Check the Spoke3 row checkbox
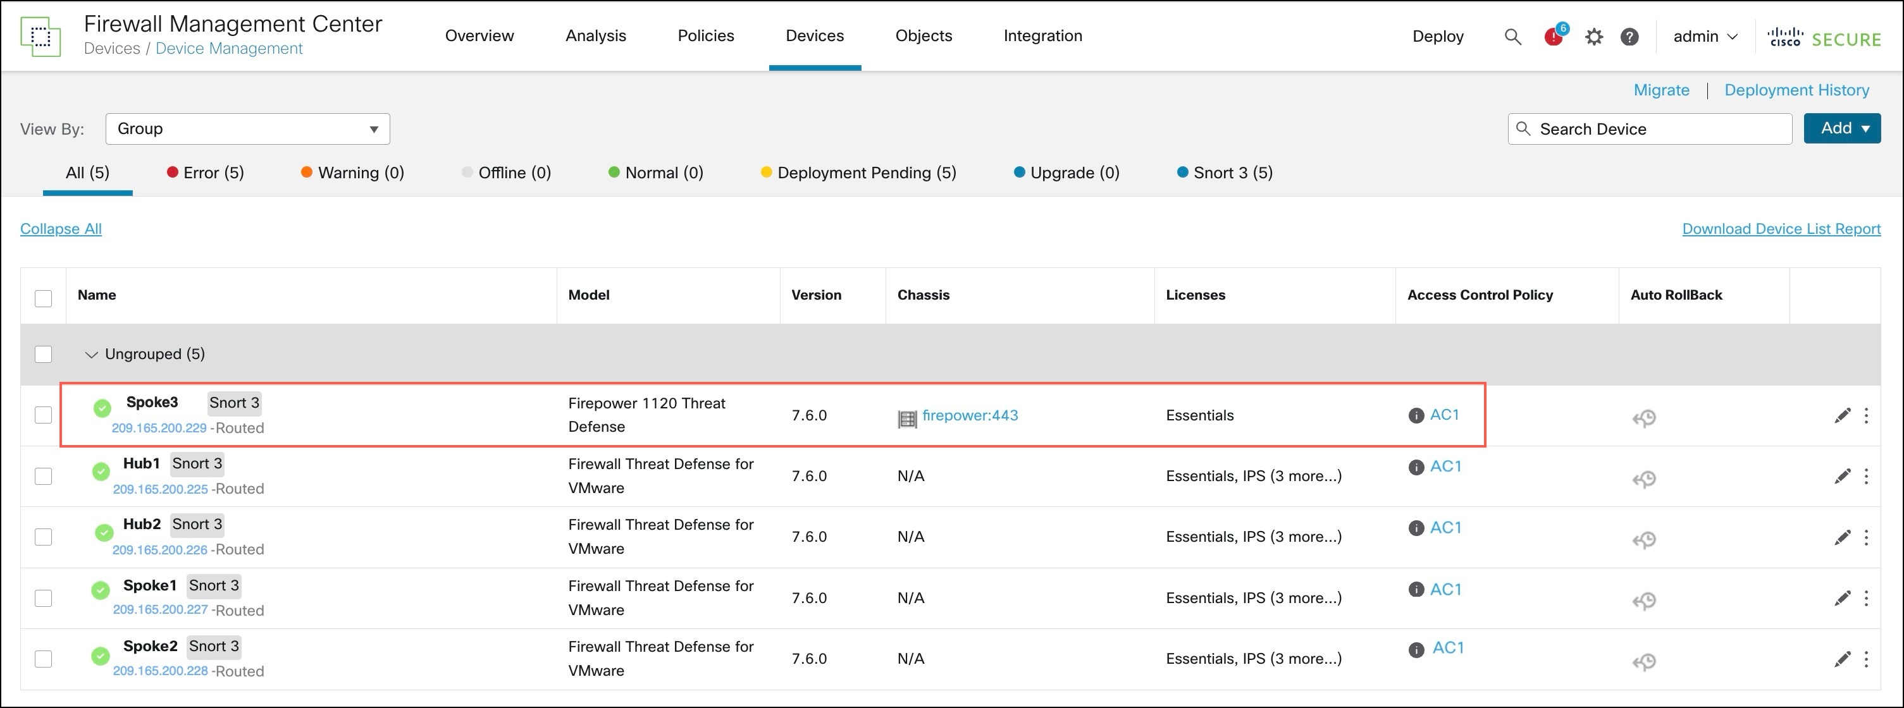 (44, 415)
